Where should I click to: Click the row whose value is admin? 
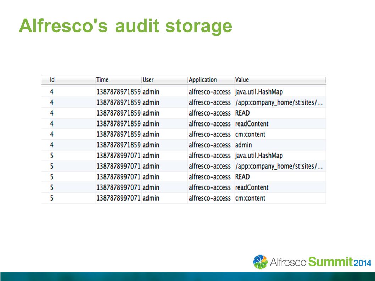click(x=184, y=145)
